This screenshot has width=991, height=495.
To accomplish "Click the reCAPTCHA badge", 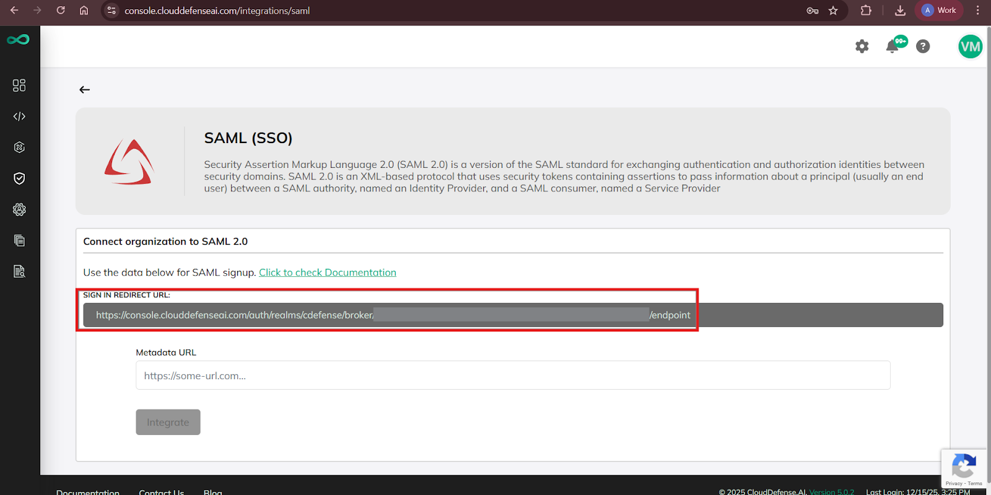I will click(964, 469).
